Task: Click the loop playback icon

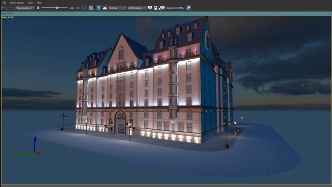Action: coord(78,8)
